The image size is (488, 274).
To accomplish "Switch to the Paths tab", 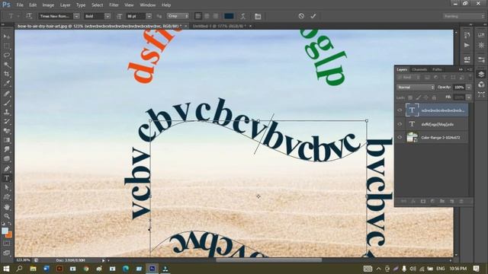I will (437, 69).
